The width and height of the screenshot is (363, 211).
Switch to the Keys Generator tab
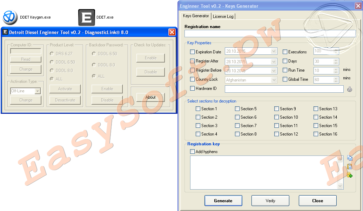coord(196,16)
